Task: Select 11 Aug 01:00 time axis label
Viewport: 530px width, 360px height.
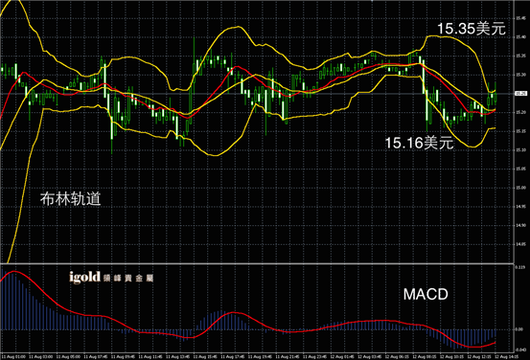Action: [x=13, y=356]
